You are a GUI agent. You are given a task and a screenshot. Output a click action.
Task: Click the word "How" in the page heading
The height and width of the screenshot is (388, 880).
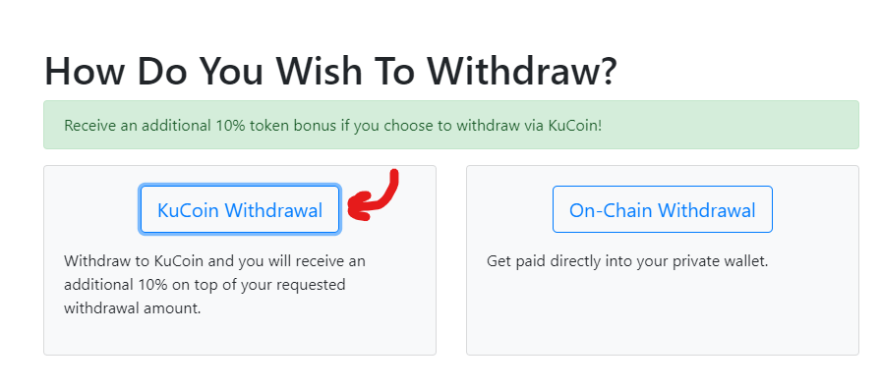click(83, 71)
